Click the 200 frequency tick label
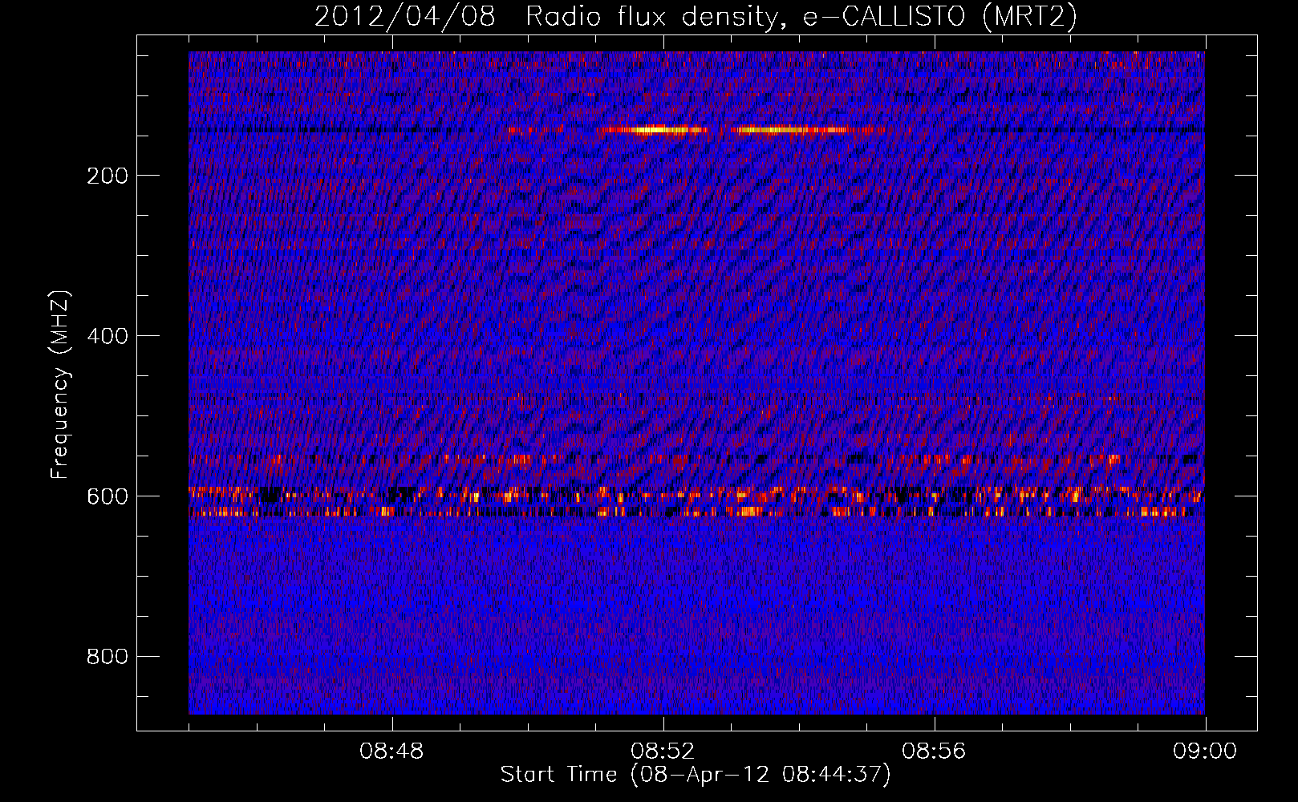 (107, 176)
